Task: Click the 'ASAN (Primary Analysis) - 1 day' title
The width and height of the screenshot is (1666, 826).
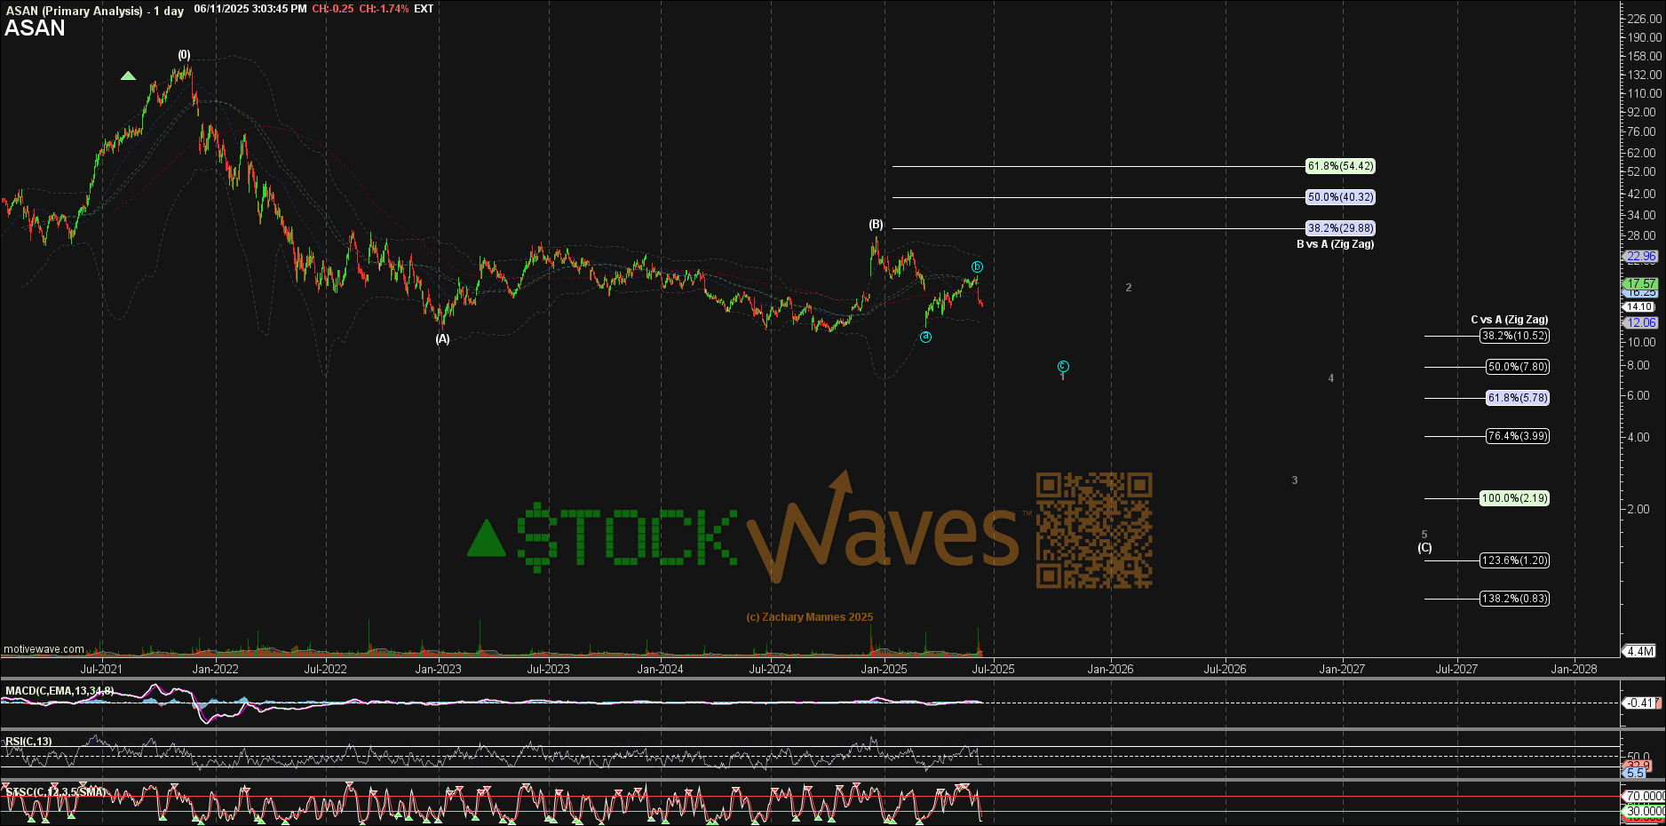Action: coord(95,11)
